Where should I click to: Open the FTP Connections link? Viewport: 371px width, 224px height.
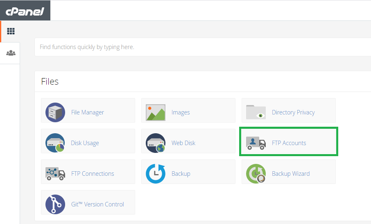(x=93, y=174)
